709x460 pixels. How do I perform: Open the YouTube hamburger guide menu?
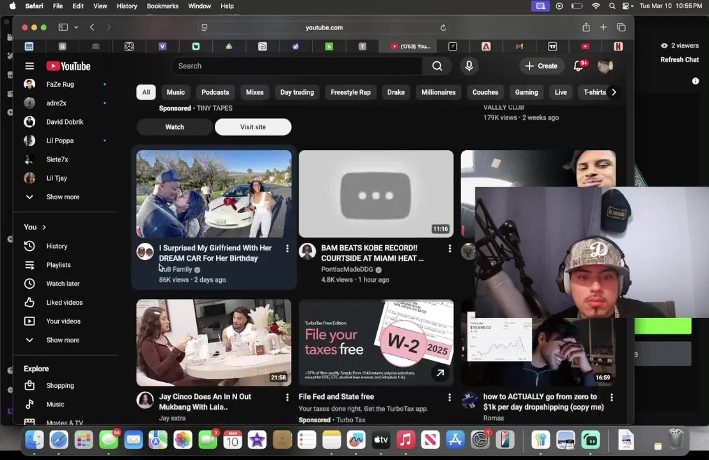coord(29,66)
